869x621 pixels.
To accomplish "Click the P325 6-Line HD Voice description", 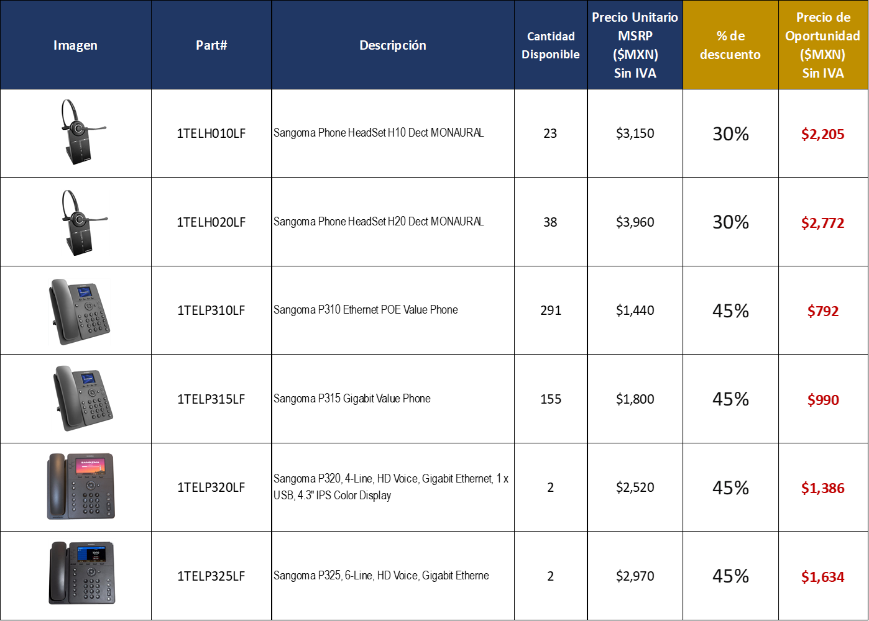I will tap(381, 576).
